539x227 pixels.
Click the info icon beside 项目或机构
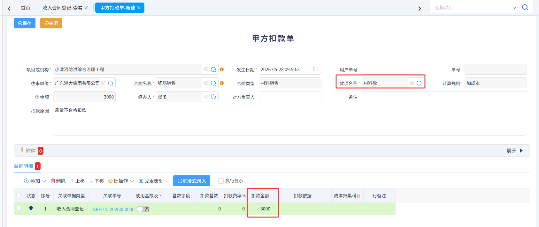pos(222,70)
